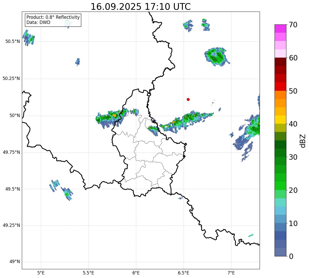Click the red location marker dot
Viewport: 309px width, 278px height.
(188, 99)
